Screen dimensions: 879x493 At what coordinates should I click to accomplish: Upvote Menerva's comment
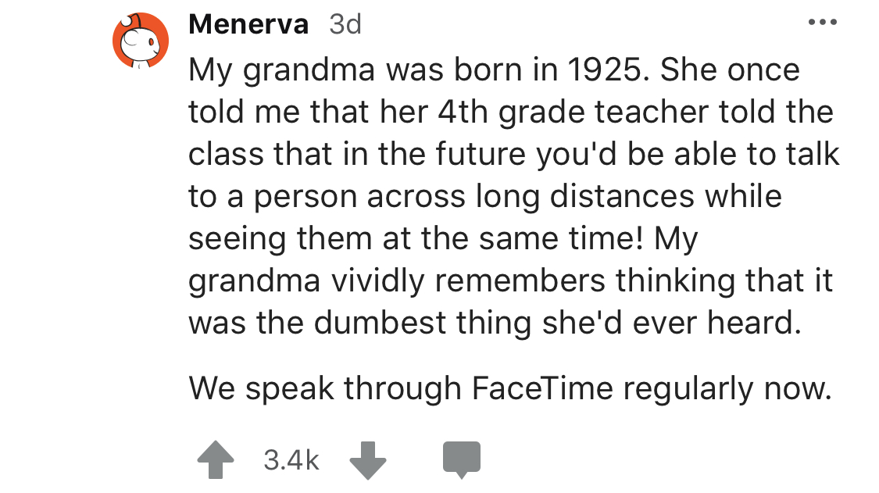[216, 461]
